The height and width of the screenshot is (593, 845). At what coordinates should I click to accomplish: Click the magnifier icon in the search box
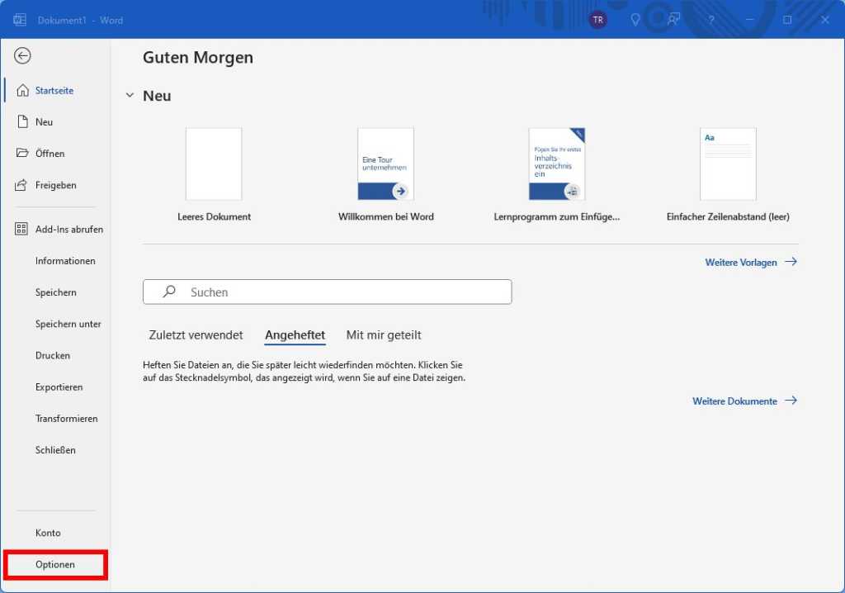(x=168, y=292)
